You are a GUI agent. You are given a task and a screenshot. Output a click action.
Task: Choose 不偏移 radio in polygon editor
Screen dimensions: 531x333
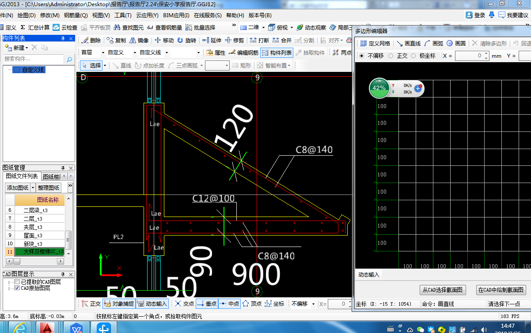coord(362,56)
